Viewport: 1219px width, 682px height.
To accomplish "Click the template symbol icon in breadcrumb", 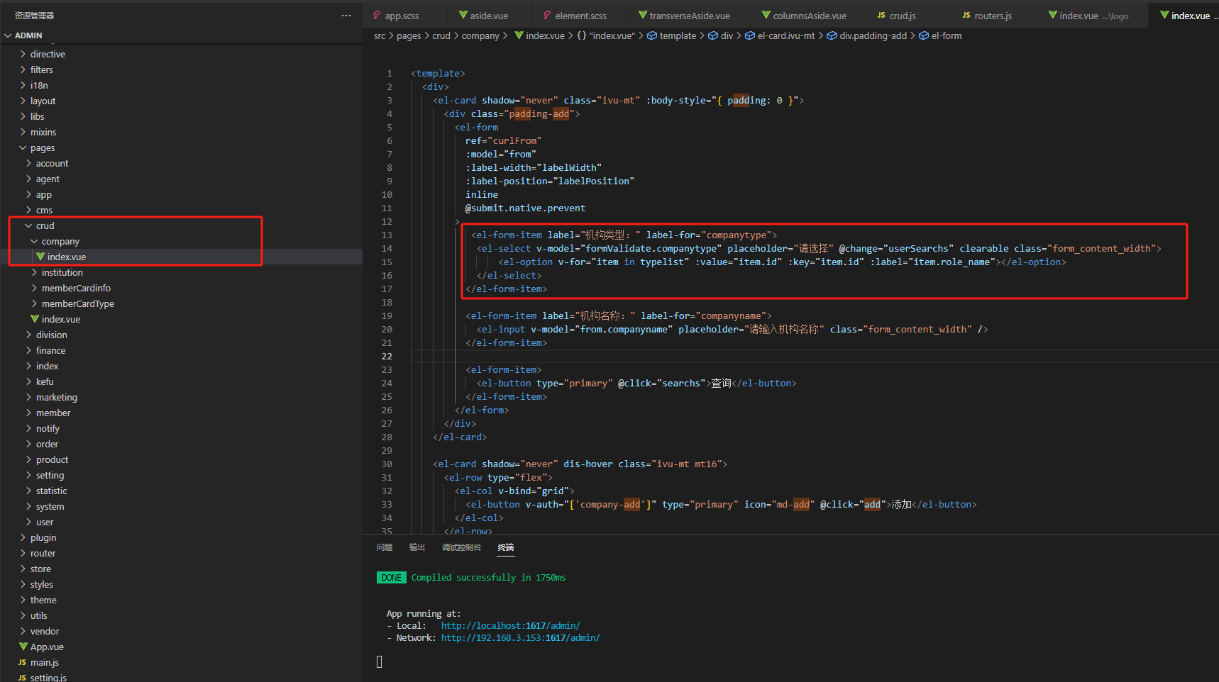I will (x=652, y=35).
